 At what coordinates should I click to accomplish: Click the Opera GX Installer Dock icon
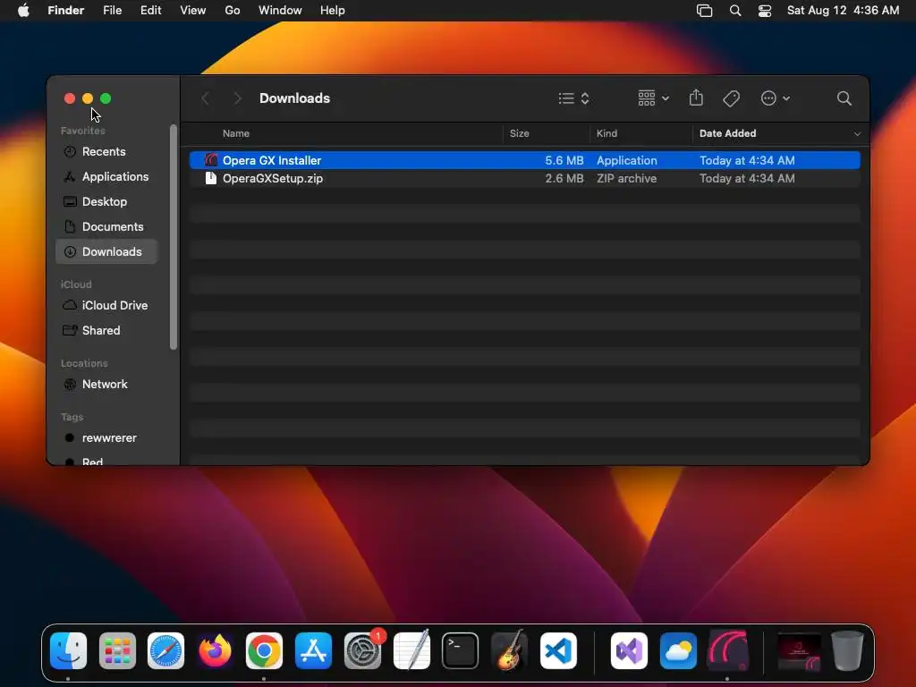point(727,651)
